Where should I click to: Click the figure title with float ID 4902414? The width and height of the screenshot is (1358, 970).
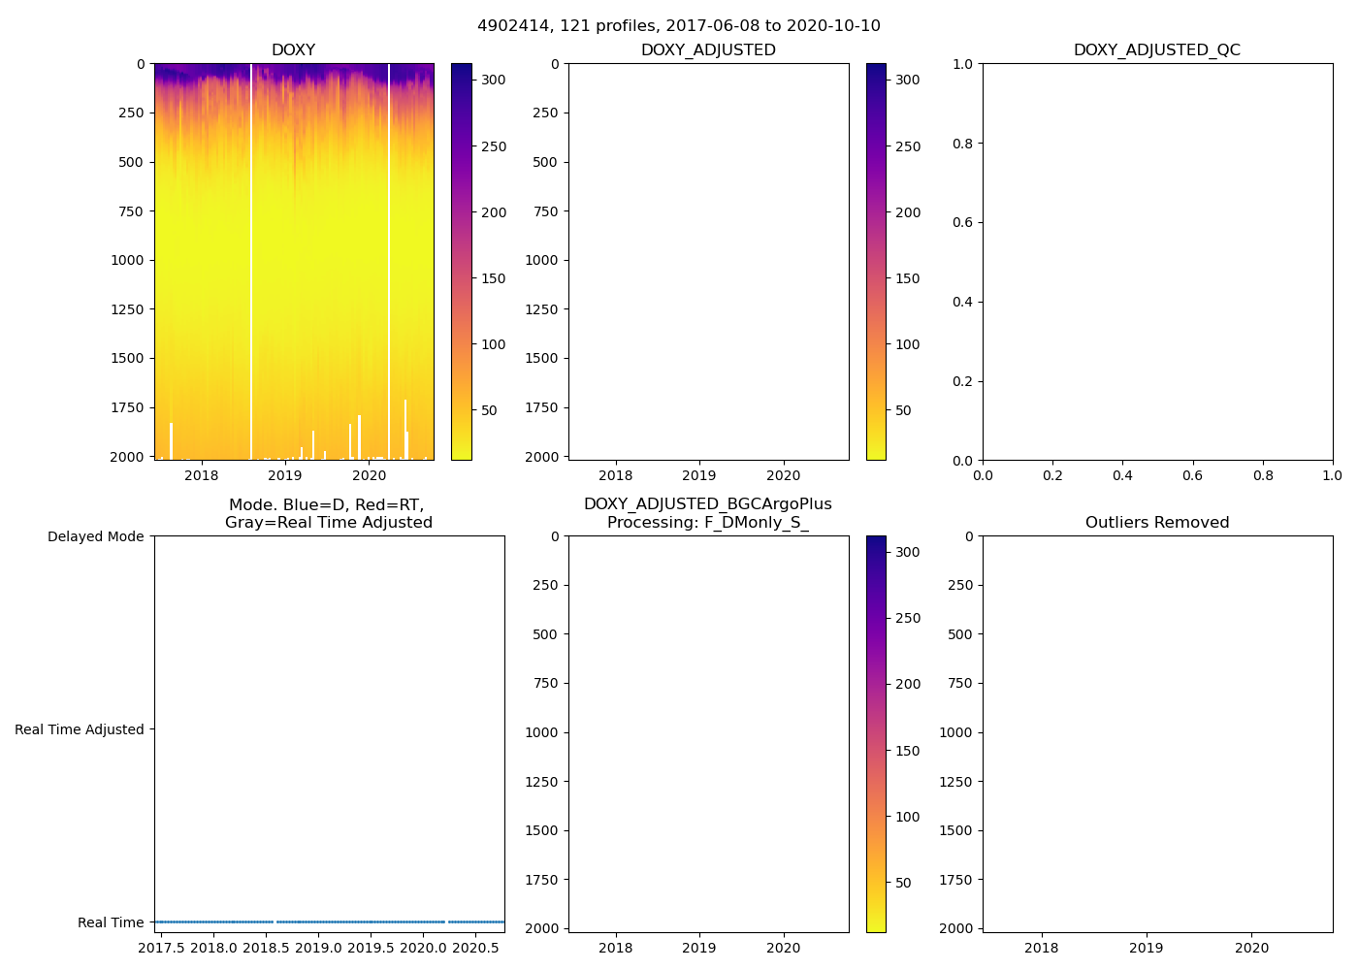point(678,26)
